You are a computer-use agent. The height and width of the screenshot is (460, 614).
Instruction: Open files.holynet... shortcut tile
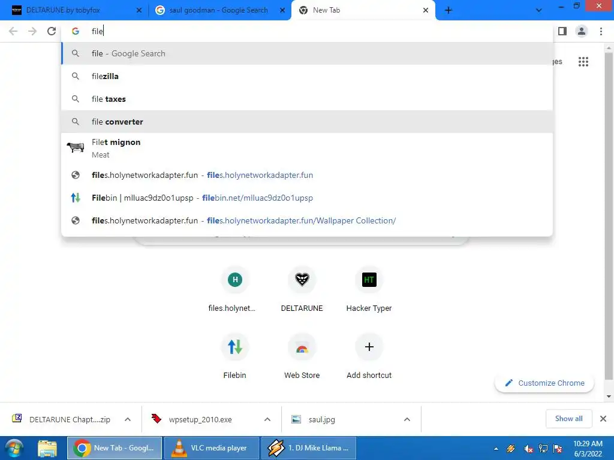(234, 288)
